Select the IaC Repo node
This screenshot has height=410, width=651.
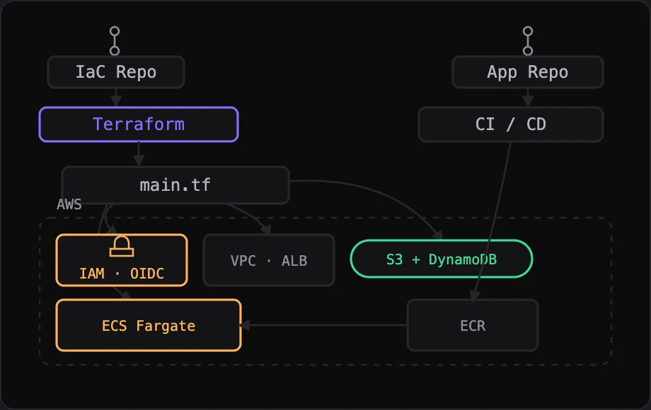[x=116, y=72]
